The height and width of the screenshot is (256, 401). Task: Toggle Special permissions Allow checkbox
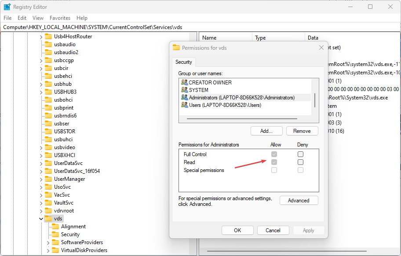pos(274,170)
